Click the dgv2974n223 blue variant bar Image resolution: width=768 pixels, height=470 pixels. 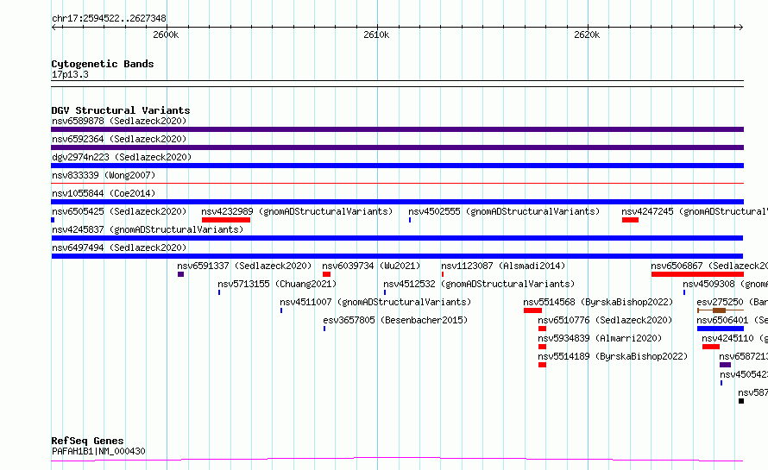[397, 166]
